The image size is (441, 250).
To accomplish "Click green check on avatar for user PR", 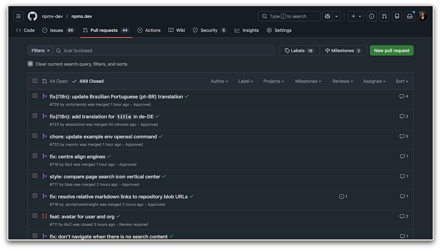I will (118, 216).
